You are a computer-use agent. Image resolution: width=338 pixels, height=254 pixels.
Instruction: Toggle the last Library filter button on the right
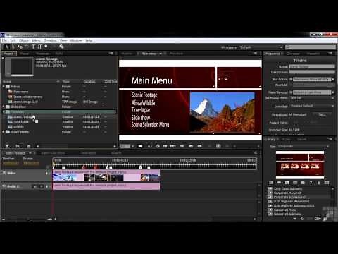[x=327, y=183]
